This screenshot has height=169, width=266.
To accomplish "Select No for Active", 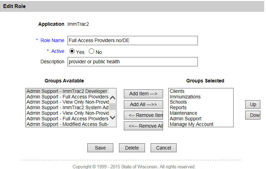I will [x=92, y=51].
